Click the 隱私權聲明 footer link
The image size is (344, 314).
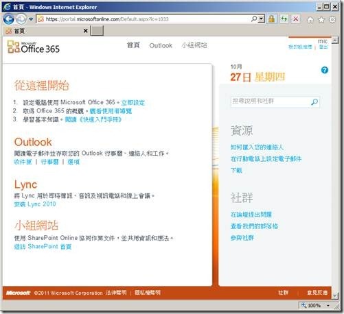(x=148, y=293)
